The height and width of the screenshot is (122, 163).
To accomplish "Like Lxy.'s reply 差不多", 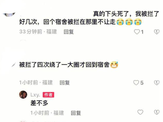I will tap(140, 112).
